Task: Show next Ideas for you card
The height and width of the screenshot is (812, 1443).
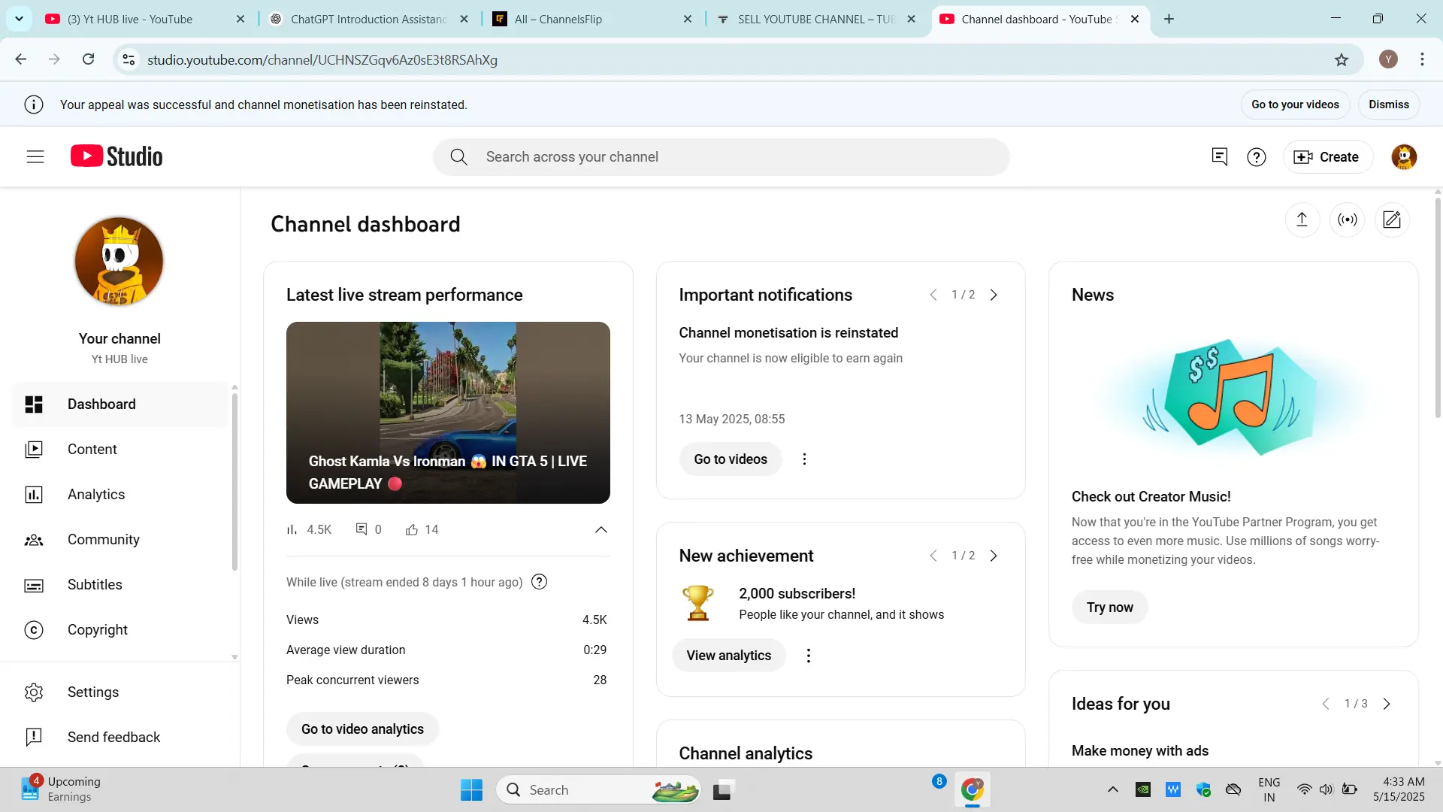Action: pos(1387,704)
